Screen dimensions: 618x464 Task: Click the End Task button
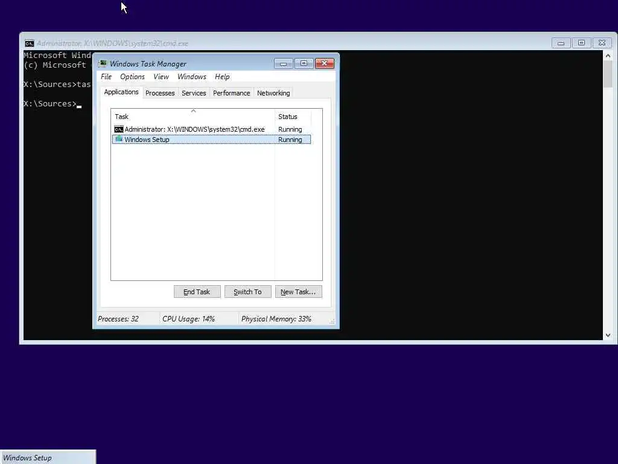197,292
